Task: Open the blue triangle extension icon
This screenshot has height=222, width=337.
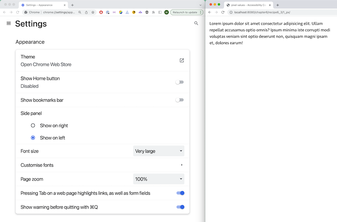Action: coord(127,12)
